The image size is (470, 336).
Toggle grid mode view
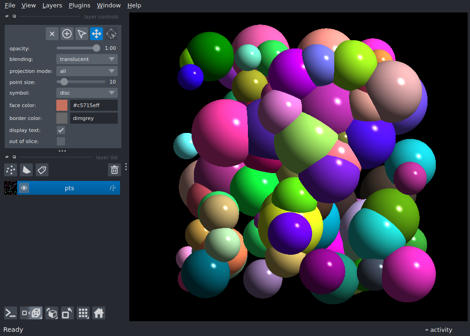(83, 313)
